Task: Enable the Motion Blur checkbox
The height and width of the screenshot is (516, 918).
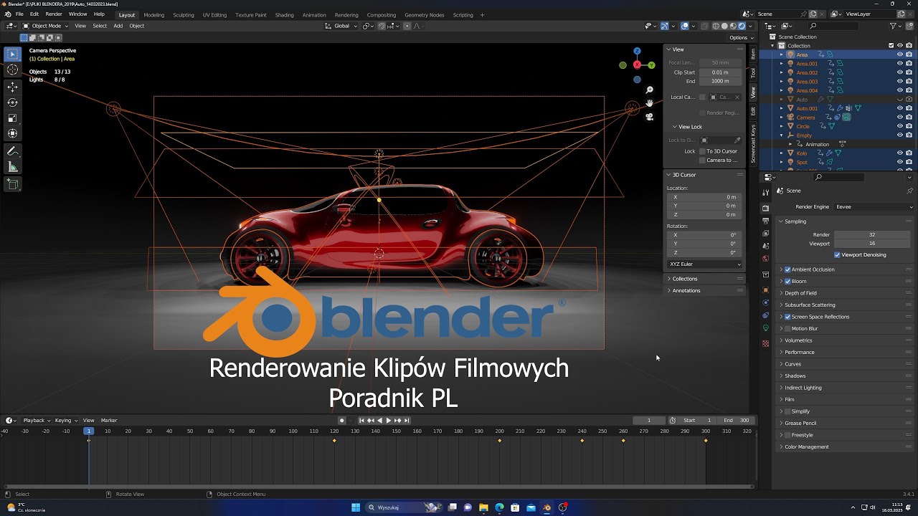Action: 787,328
